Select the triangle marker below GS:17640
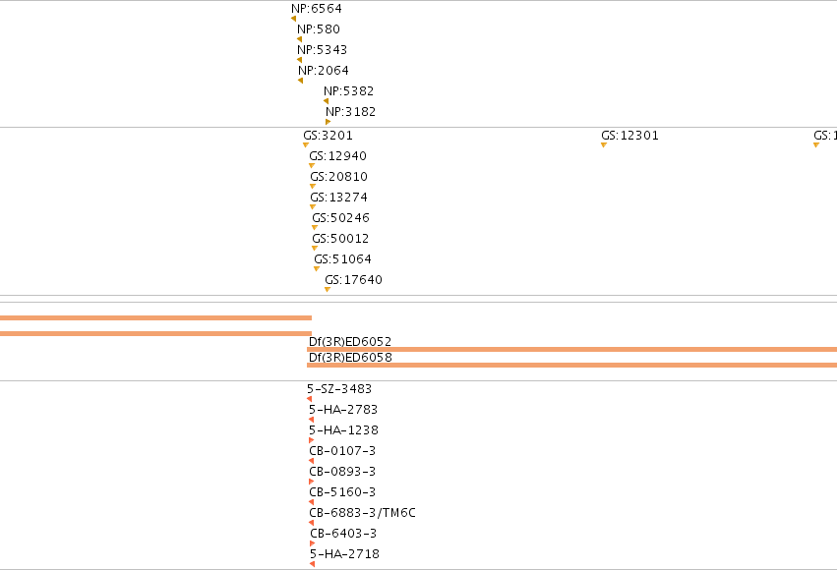This screenshot has height=570, width=837. [x=328, y=290]
